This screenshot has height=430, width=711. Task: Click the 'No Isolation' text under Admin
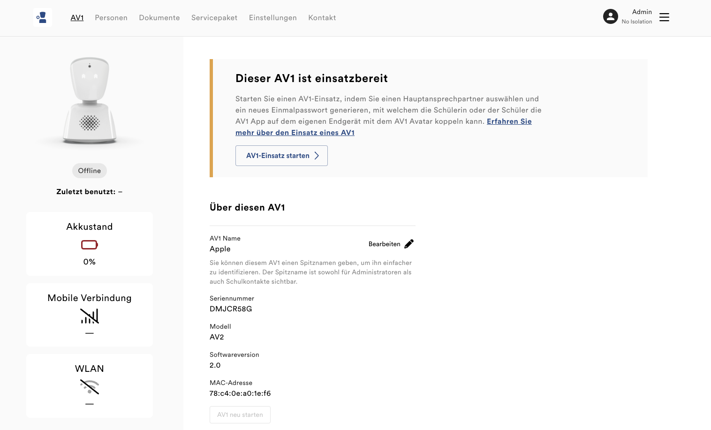point(637,22)
